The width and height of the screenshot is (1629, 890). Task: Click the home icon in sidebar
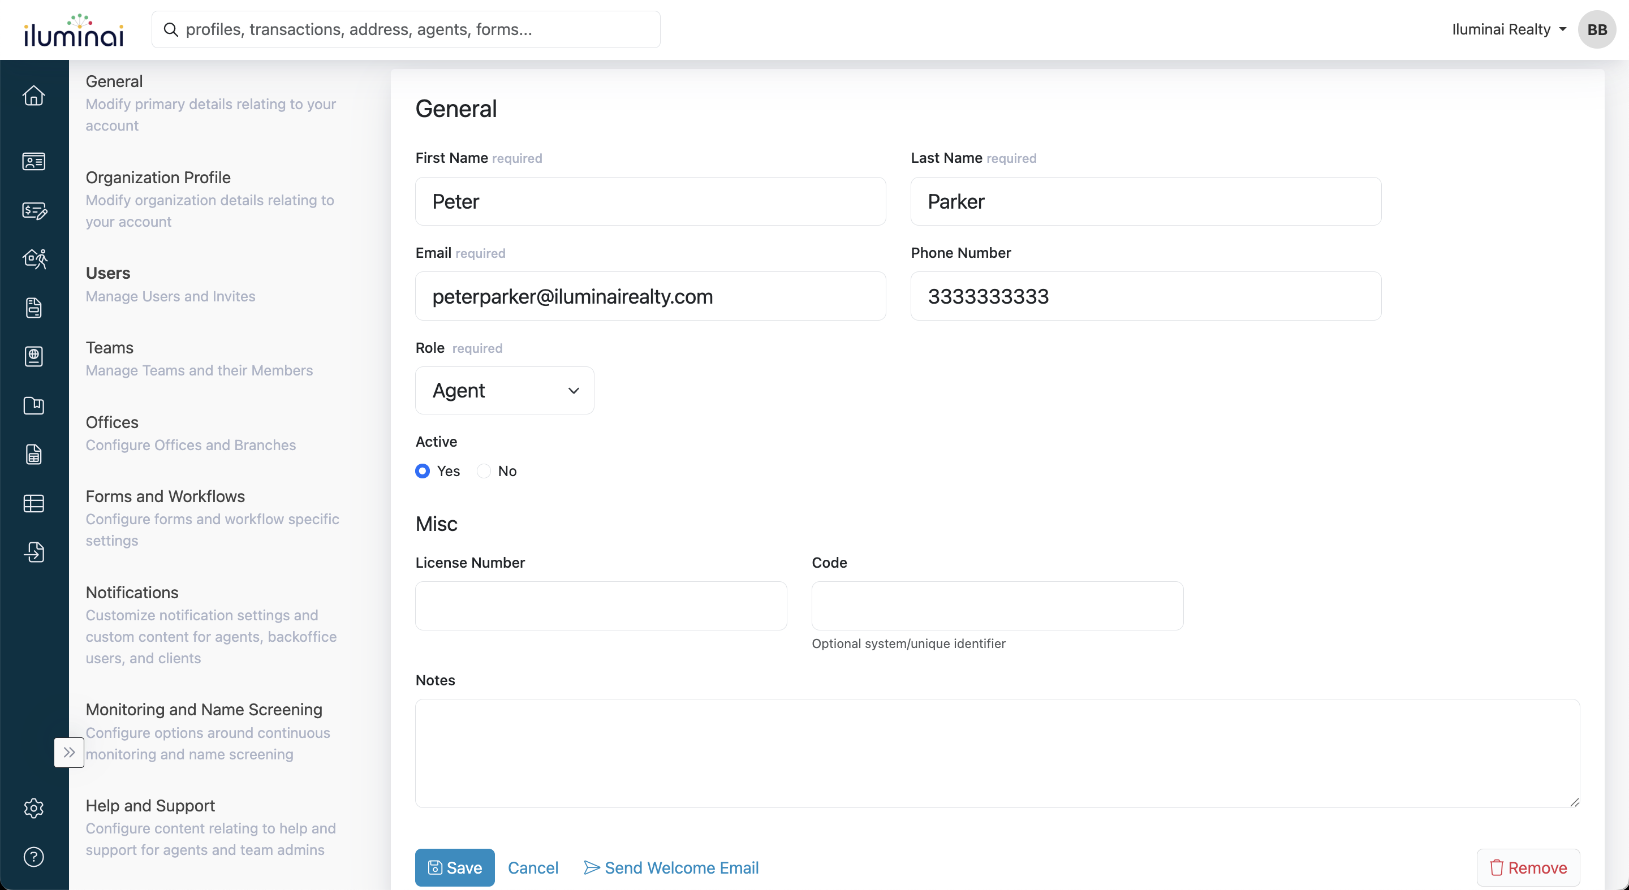(33, 96)
